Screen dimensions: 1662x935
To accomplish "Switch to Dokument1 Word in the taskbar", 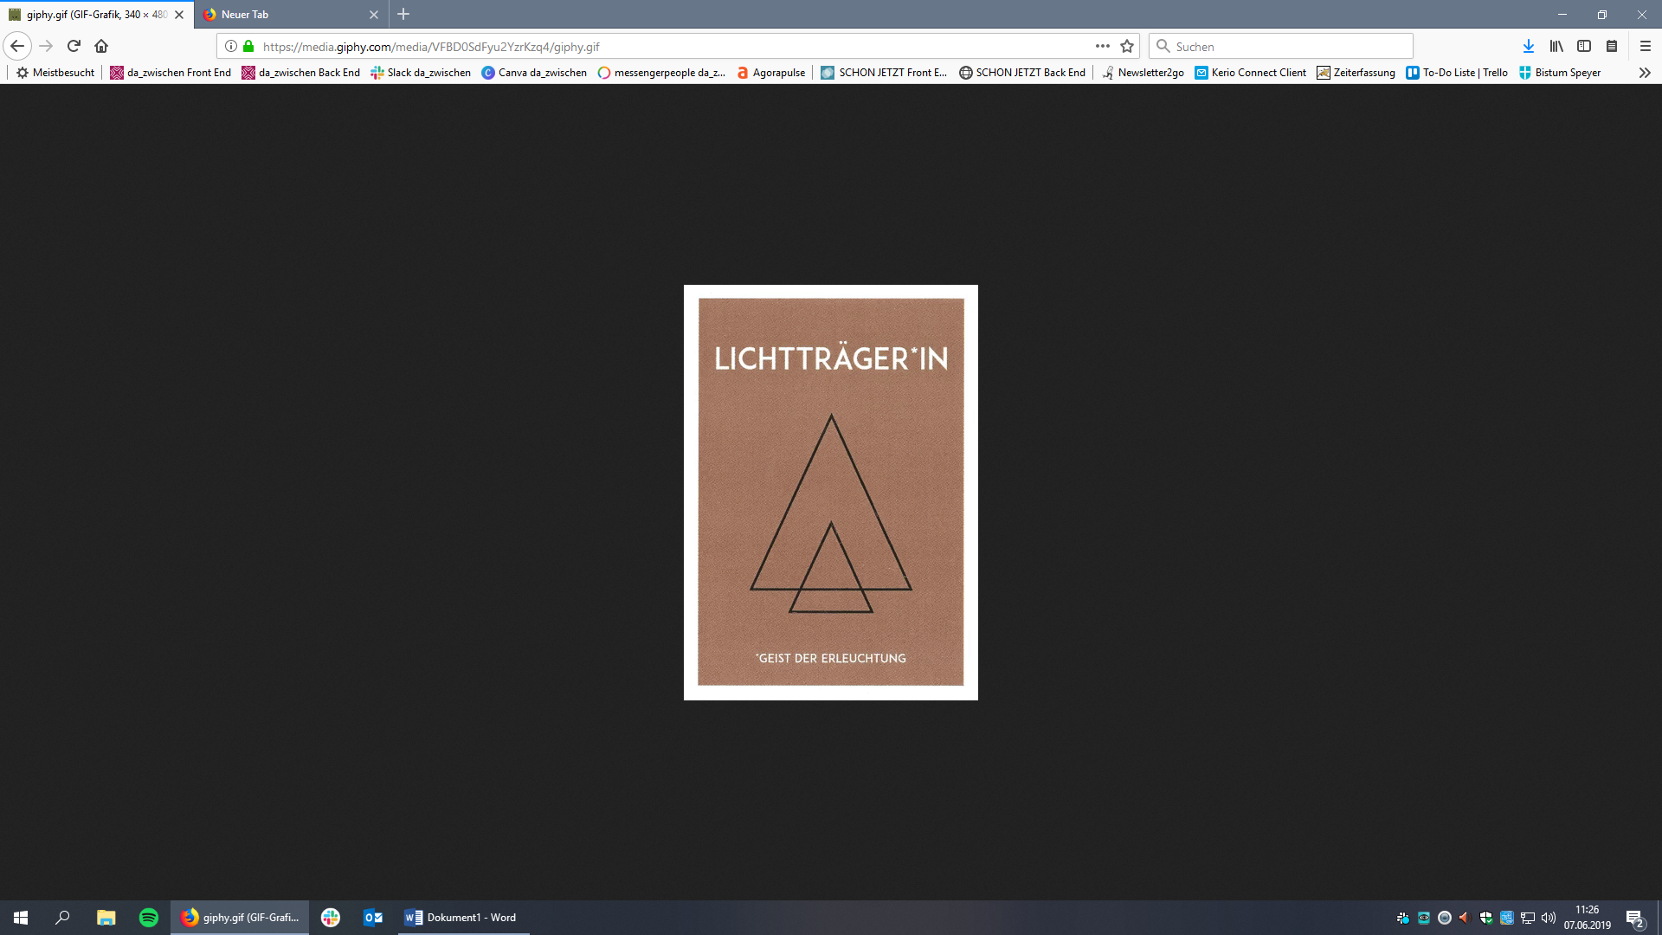I will (x=461, y=918).
